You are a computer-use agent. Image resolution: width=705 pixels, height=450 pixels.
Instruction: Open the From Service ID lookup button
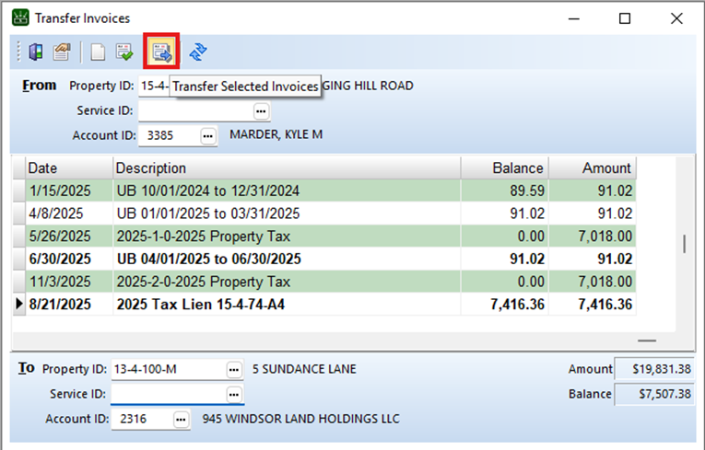(x=261, y=110)
